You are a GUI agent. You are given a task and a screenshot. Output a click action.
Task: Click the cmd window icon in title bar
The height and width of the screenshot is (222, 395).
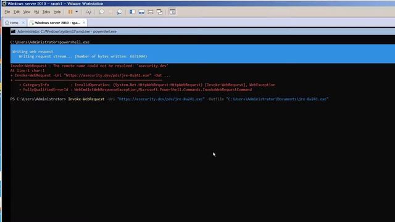(13, 31)
